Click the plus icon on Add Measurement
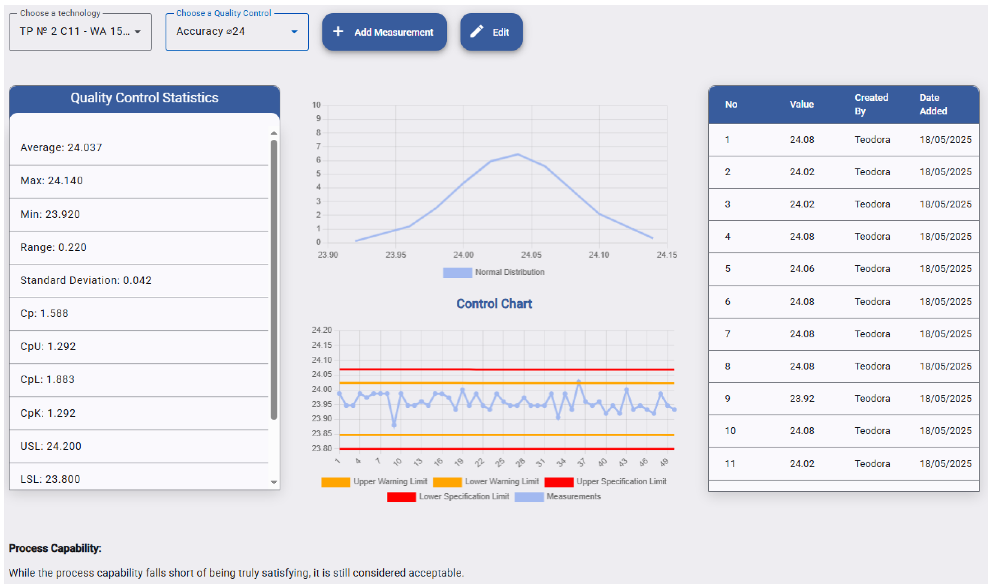 click(338, 31)
